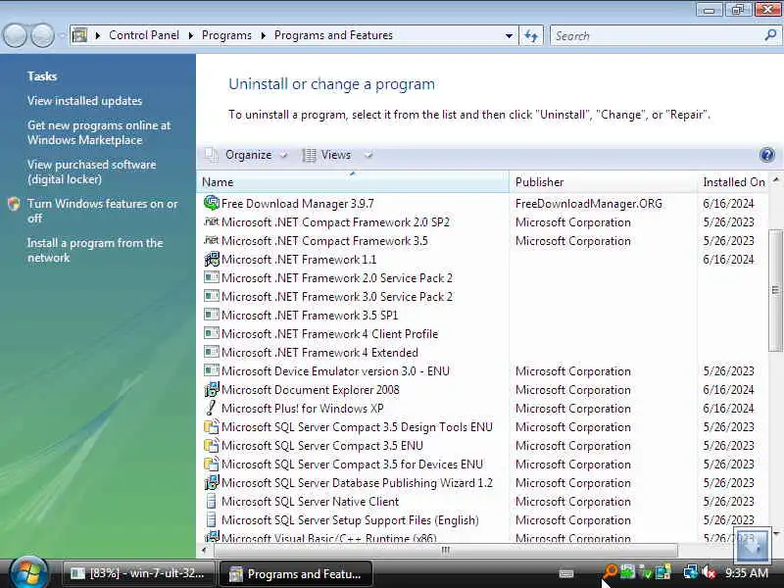Click the SQL Server Native Client icon

point(212,501)
